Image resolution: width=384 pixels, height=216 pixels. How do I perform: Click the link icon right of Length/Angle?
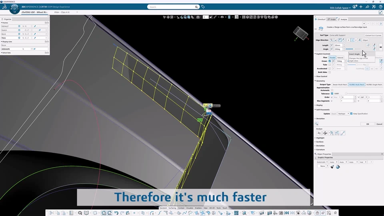pyautogui.click(x=380, y=47)
